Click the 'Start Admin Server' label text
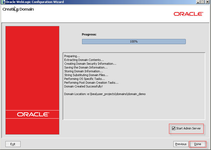 click(189, 128)
